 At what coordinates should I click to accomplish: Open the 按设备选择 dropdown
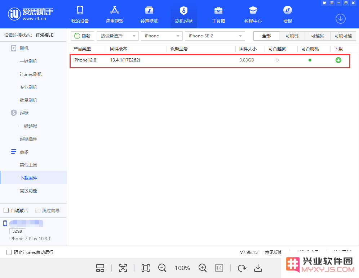(x=118, y=36)
